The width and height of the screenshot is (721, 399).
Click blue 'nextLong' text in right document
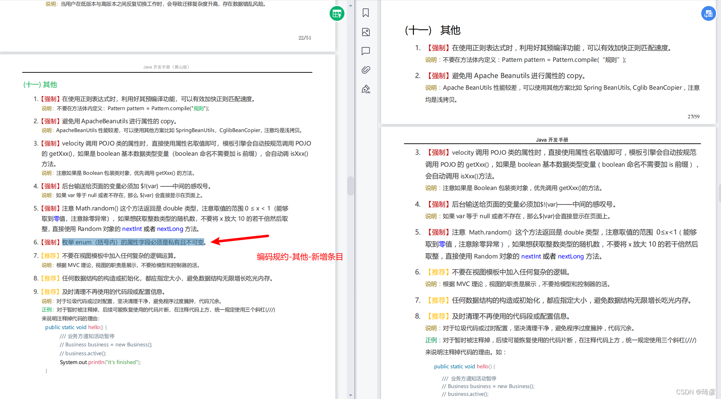(570, 256)
